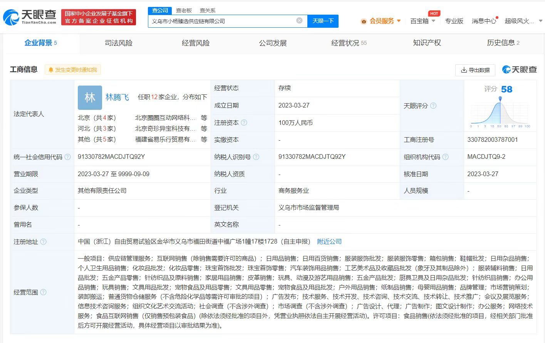Viewport: 545px width, 343px height.
Task: Switch to the 司法风险 tab
Action: (x=118, y=43)
